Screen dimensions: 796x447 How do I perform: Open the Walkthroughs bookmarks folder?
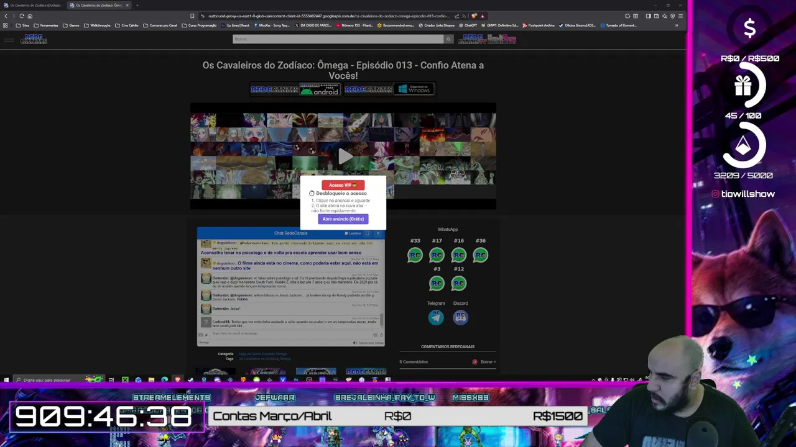97,25
